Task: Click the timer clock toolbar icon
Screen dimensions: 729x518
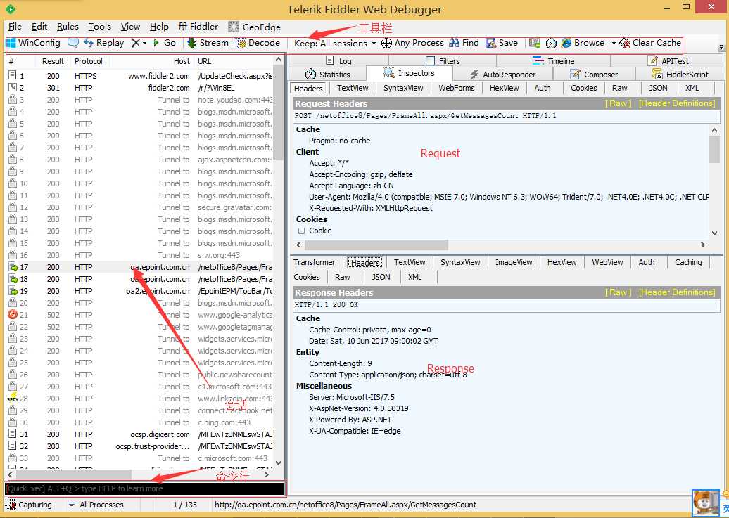Action: point(551,43)
